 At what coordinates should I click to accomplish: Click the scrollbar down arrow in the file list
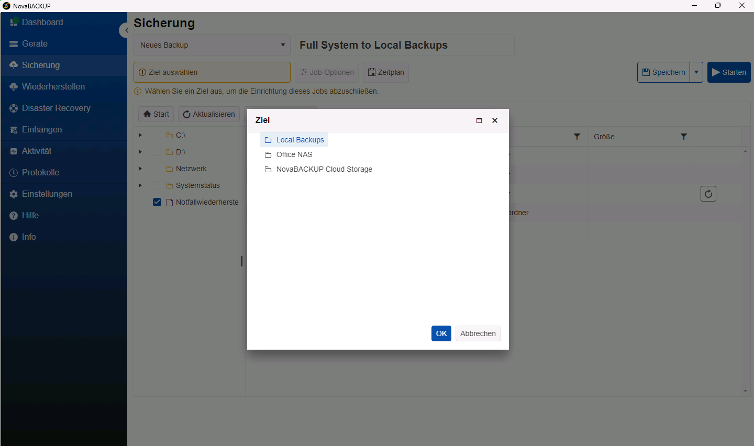click(745, 391)
